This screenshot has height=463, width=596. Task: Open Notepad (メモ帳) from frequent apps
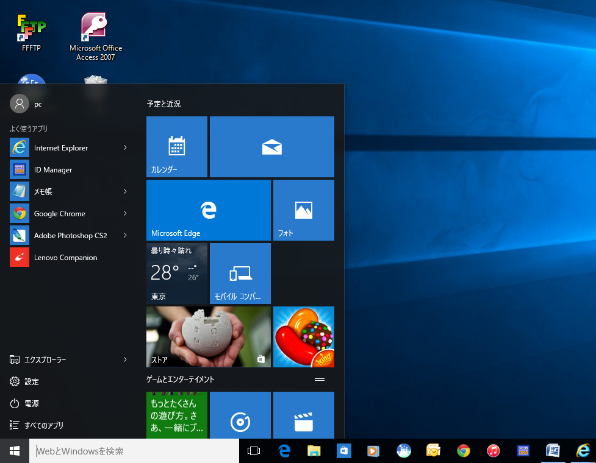click(x=43, y=192)
